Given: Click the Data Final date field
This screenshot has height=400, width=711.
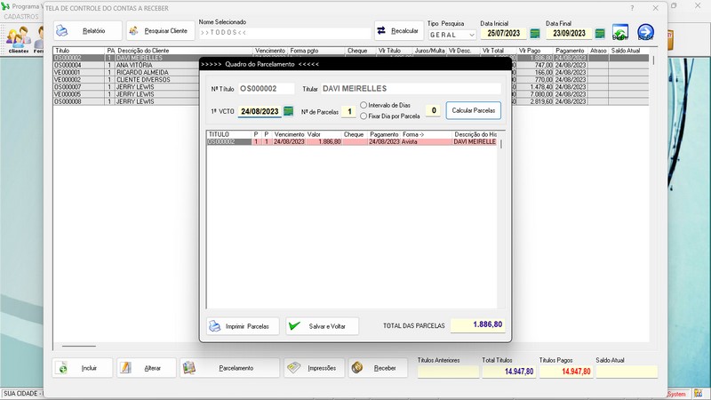Looking at the screenshot, I should click(x=569, y=33).
